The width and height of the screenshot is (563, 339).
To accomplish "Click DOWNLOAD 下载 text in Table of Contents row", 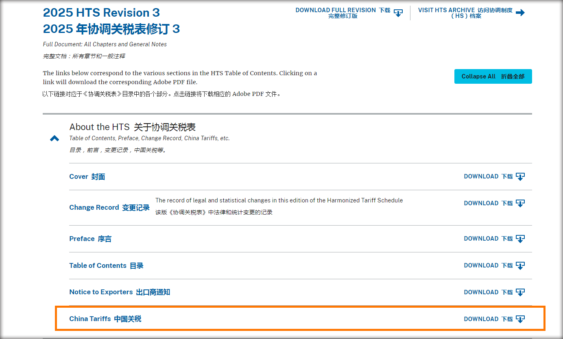I will pyautogui.click(x=488, y=265).
